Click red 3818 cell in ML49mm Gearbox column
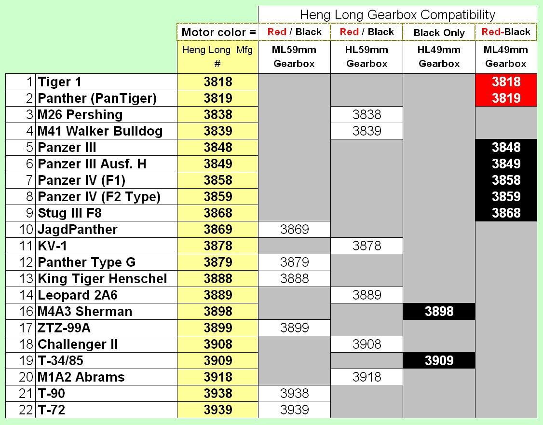543x425 pixels. [506, 82]
